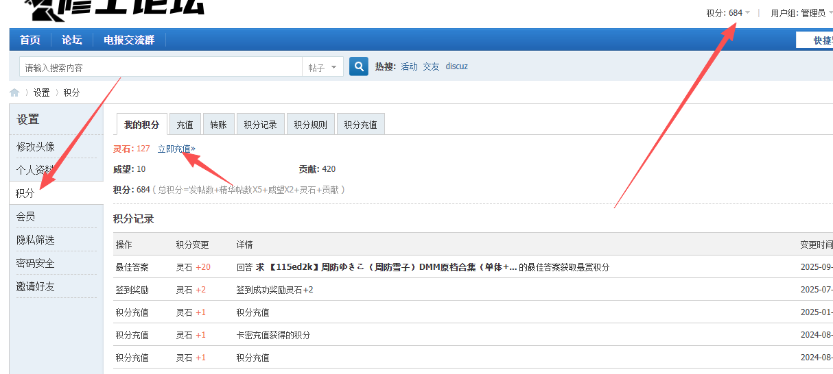Viewport: 833px width, 374px height.
Task: Open 论坛 in navigation bar
Action: 72,40
